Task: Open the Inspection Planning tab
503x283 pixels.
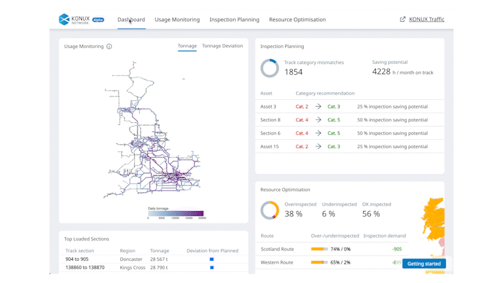Action: [x=234, y=19]
